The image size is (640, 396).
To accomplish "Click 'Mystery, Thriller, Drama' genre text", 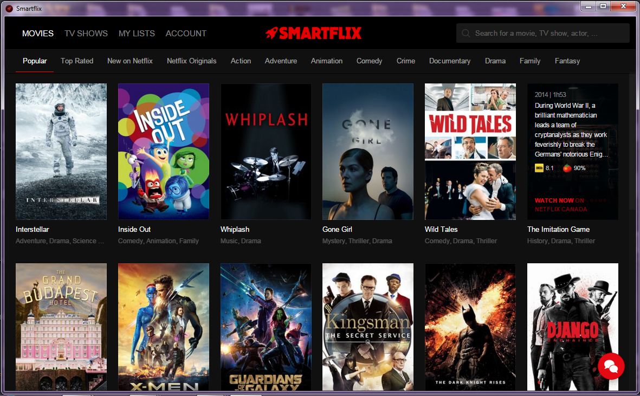I will pos(357,241).
